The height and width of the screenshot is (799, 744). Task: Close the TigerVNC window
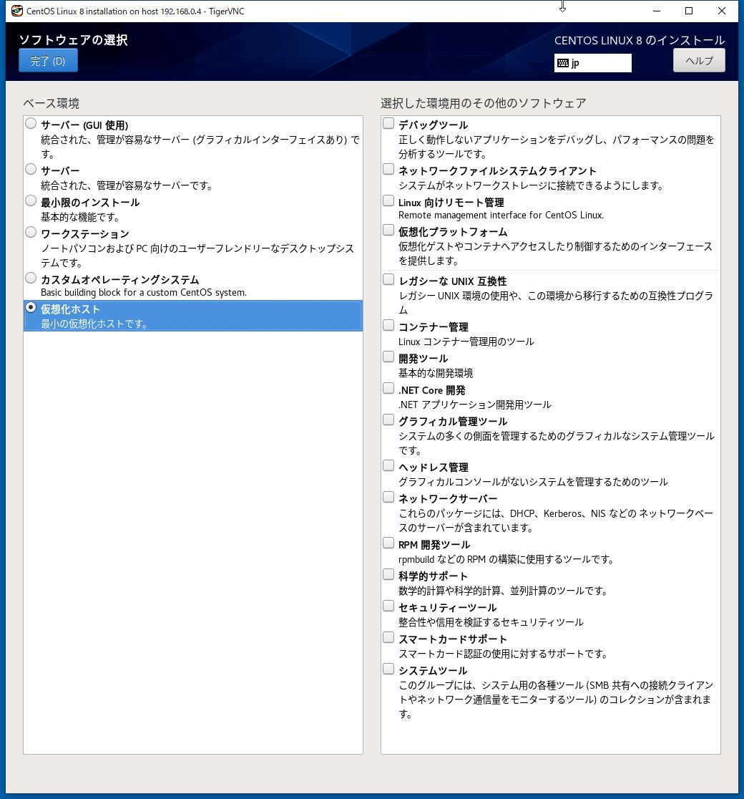pyautogui.click(x=722, y=11)
